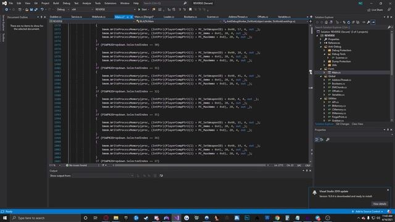Click the feedback icon near Live Share
Viewport: 395px width, 222px height.
[389, 10]
